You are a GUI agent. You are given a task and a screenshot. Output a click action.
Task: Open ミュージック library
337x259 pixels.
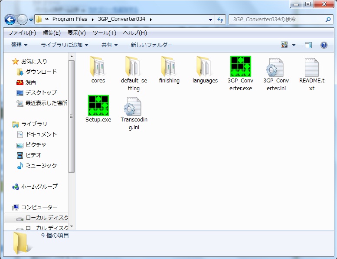pyautogui.click(x=37, y=166)
